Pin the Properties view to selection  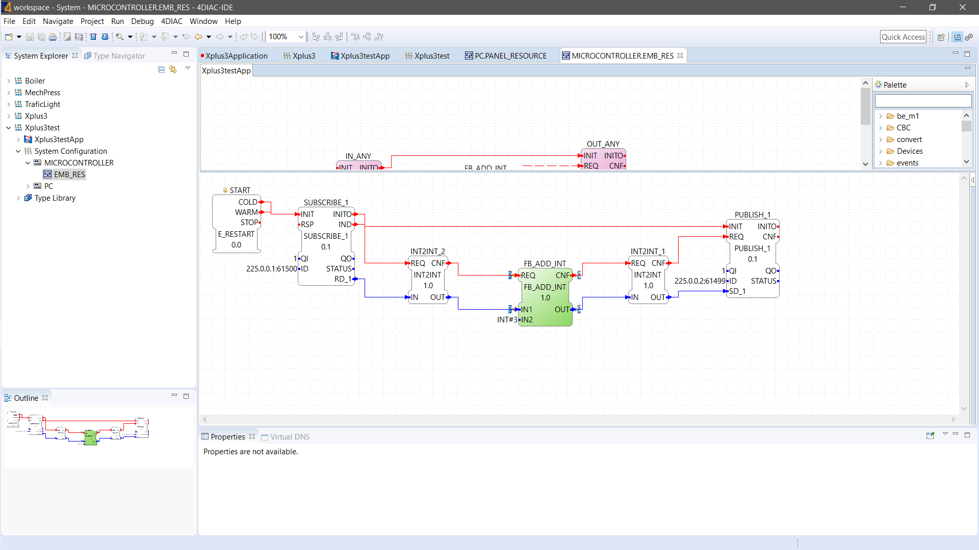click(930, 435)
